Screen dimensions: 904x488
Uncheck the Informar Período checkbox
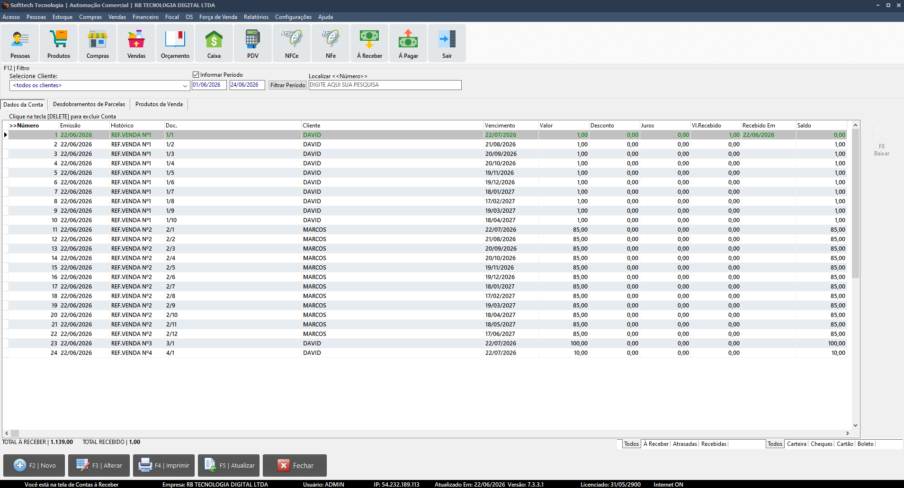196,75
